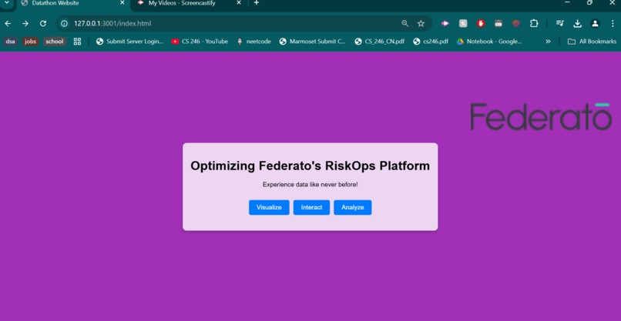
Task: Click the zoom magnifier icon in address bar
Action: click(404, 23)
